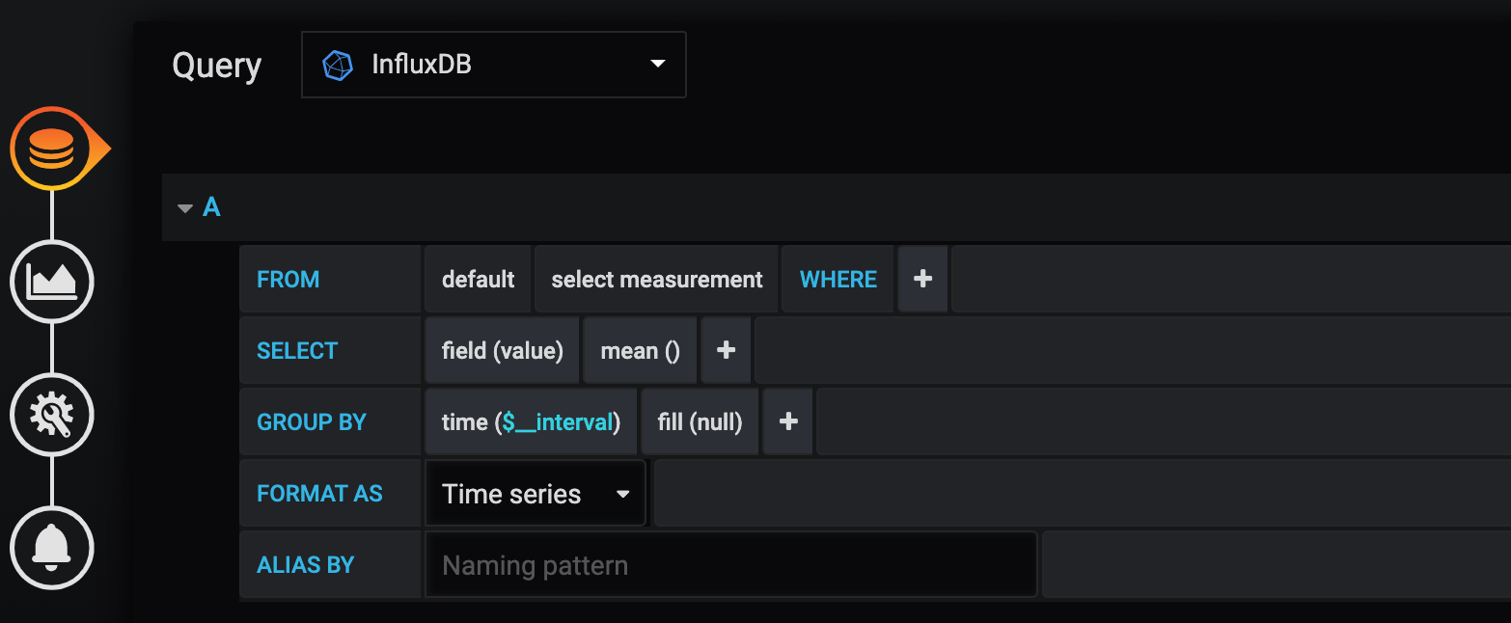Click the fill (null) segment
This screenshot has width=1511, height=623.
[x=700, y=422]
